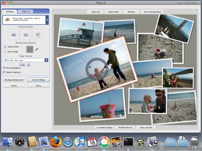Open iTunes in the dock

tap(80, 141)
